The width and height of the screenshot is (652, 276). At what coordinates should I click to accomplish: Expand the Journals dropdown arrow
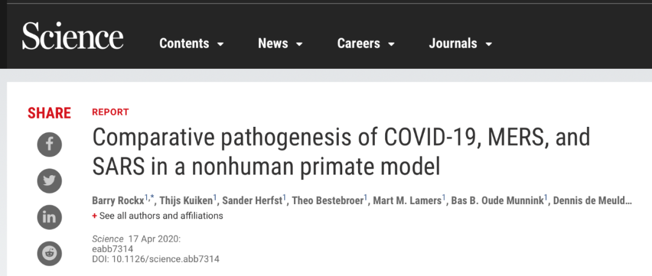(x=488, y=44)
